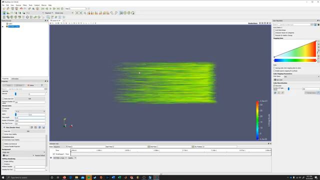
Task: Jump to first frame in VCR controls
Action: click(x=43, y=8)
